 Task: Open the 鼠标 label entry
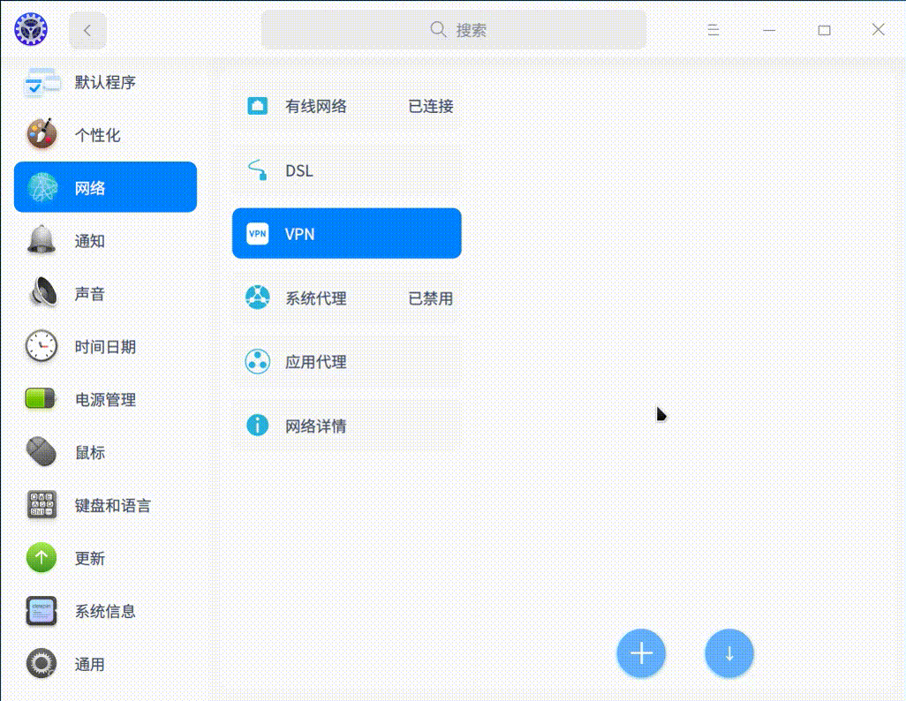(90, 453)
